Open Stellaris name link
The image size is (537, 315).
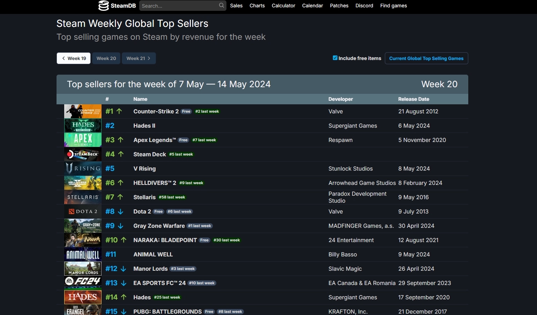[x=144, y=197]
